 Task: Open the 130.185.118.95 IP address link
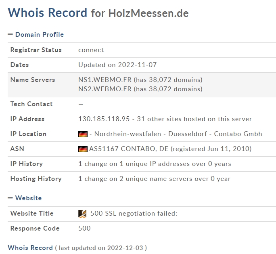[x=104, y=119]
